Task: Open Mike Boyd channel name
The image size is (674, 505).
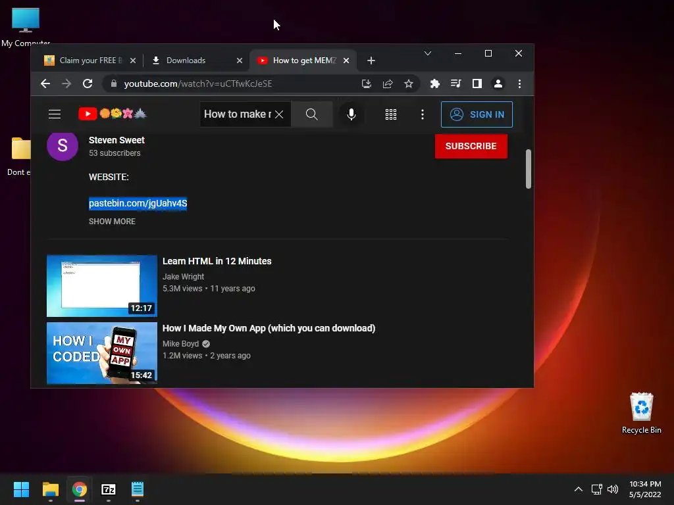Action: click(x=180, y=343)
